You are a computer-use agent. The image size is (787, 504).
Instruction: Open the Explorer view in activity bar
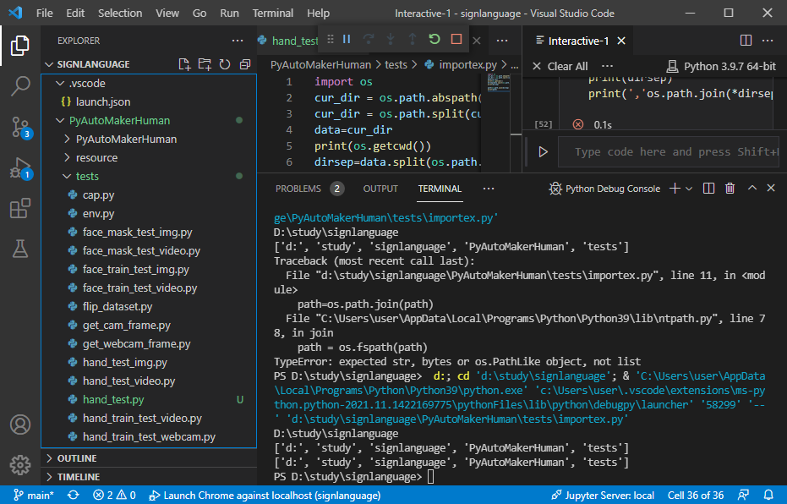click(x=20, y=46)
